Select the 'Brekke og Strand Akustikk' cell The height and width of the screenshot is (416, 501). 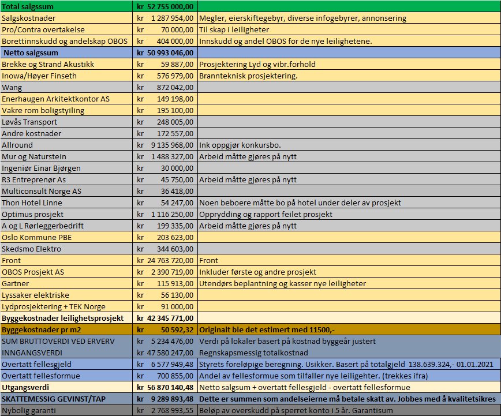[x=66, y=64]
